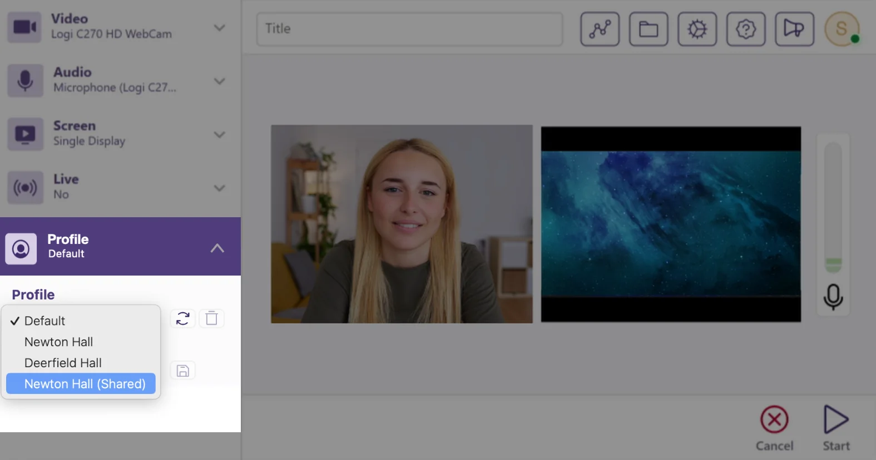Open the help question mark icon
Image resolution: width=876 pixels, height=460 pixels.
(746, 29)
